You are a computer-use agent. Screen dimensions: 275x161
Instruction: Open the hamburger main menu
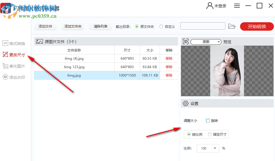pyautogui.click(x=237, y=6)
